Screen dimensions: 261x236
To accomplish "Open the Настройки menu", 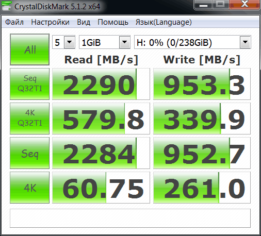I will tap(50, 22).
